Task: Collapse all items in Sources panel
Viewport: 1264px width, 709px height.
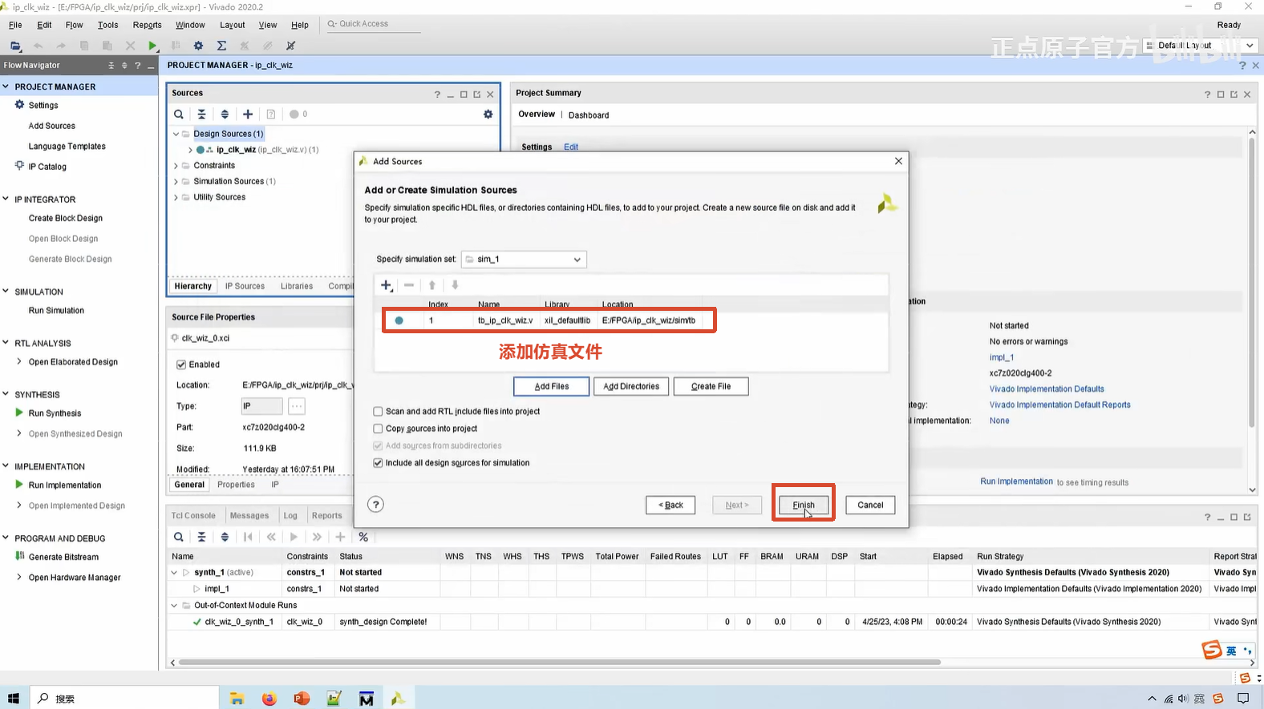Action: pyautogui.click(x=202, y=115)
